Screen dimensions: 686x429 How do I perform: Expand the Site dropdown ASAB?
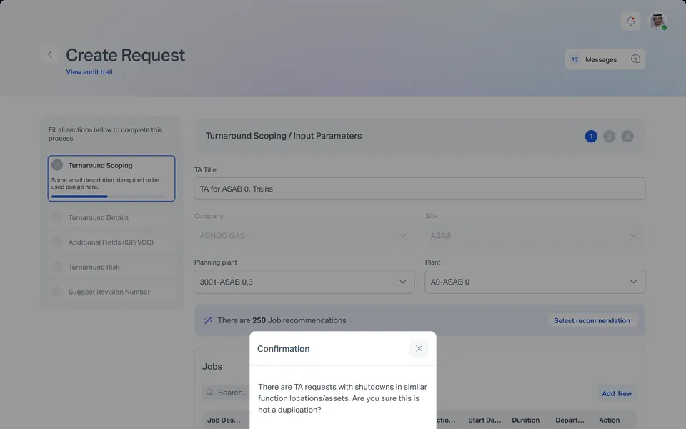click(x=535, y=235)
